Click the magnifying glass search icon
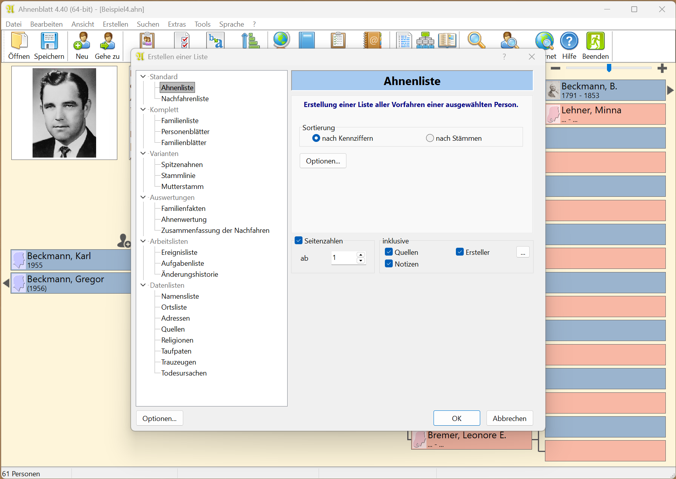Viewport: 676px width, 479px height. [x=476, y=40]
